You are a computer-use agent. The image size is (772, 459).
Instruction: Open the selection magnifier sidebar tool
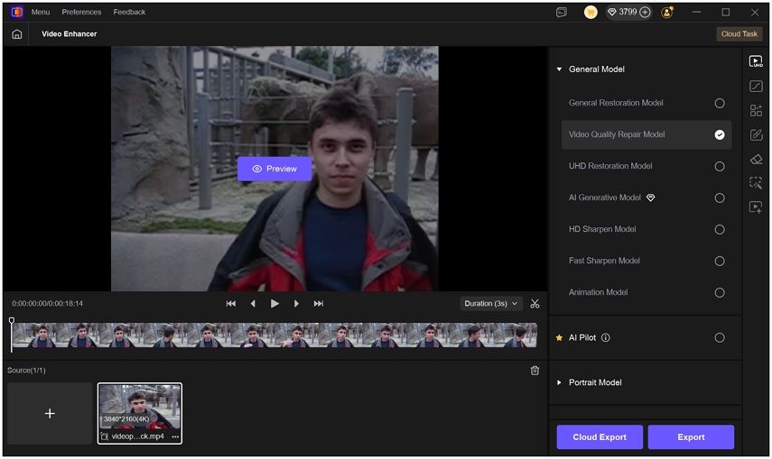tap(756, 183)
